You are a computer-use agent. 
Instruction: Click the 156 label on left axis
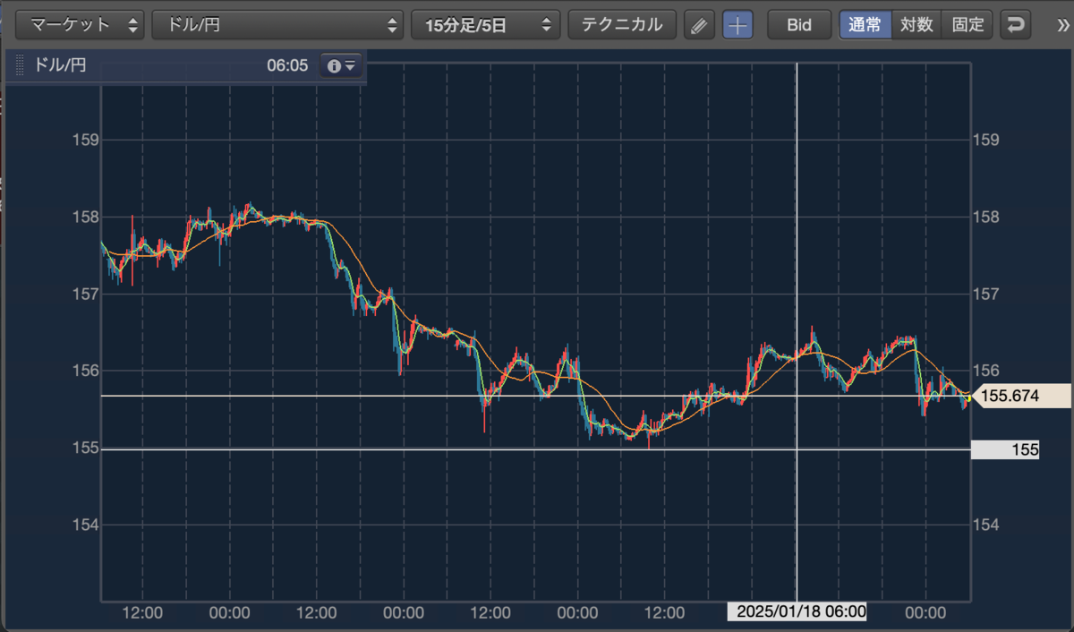(84, 371)
